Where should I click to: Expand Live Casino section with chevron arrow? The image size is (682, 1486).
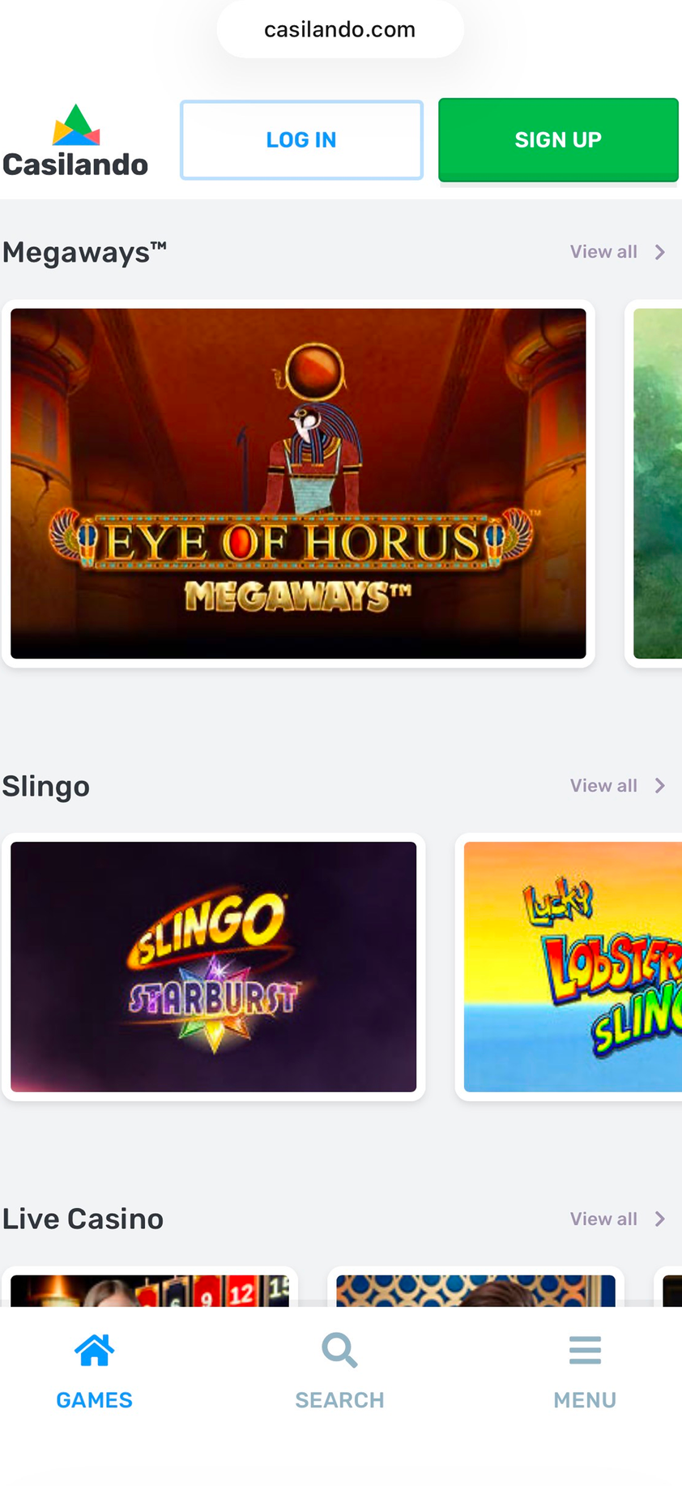click(x=660, y=1219)
